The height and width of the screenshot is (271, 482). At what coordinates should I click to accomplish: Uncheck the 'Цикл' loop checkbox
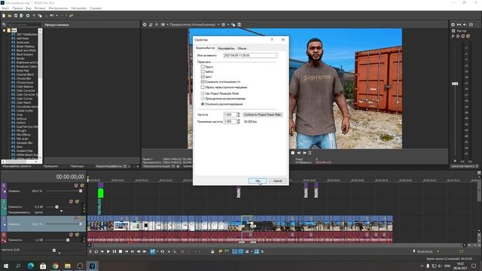pyautogui.click(x=203, y=76)
